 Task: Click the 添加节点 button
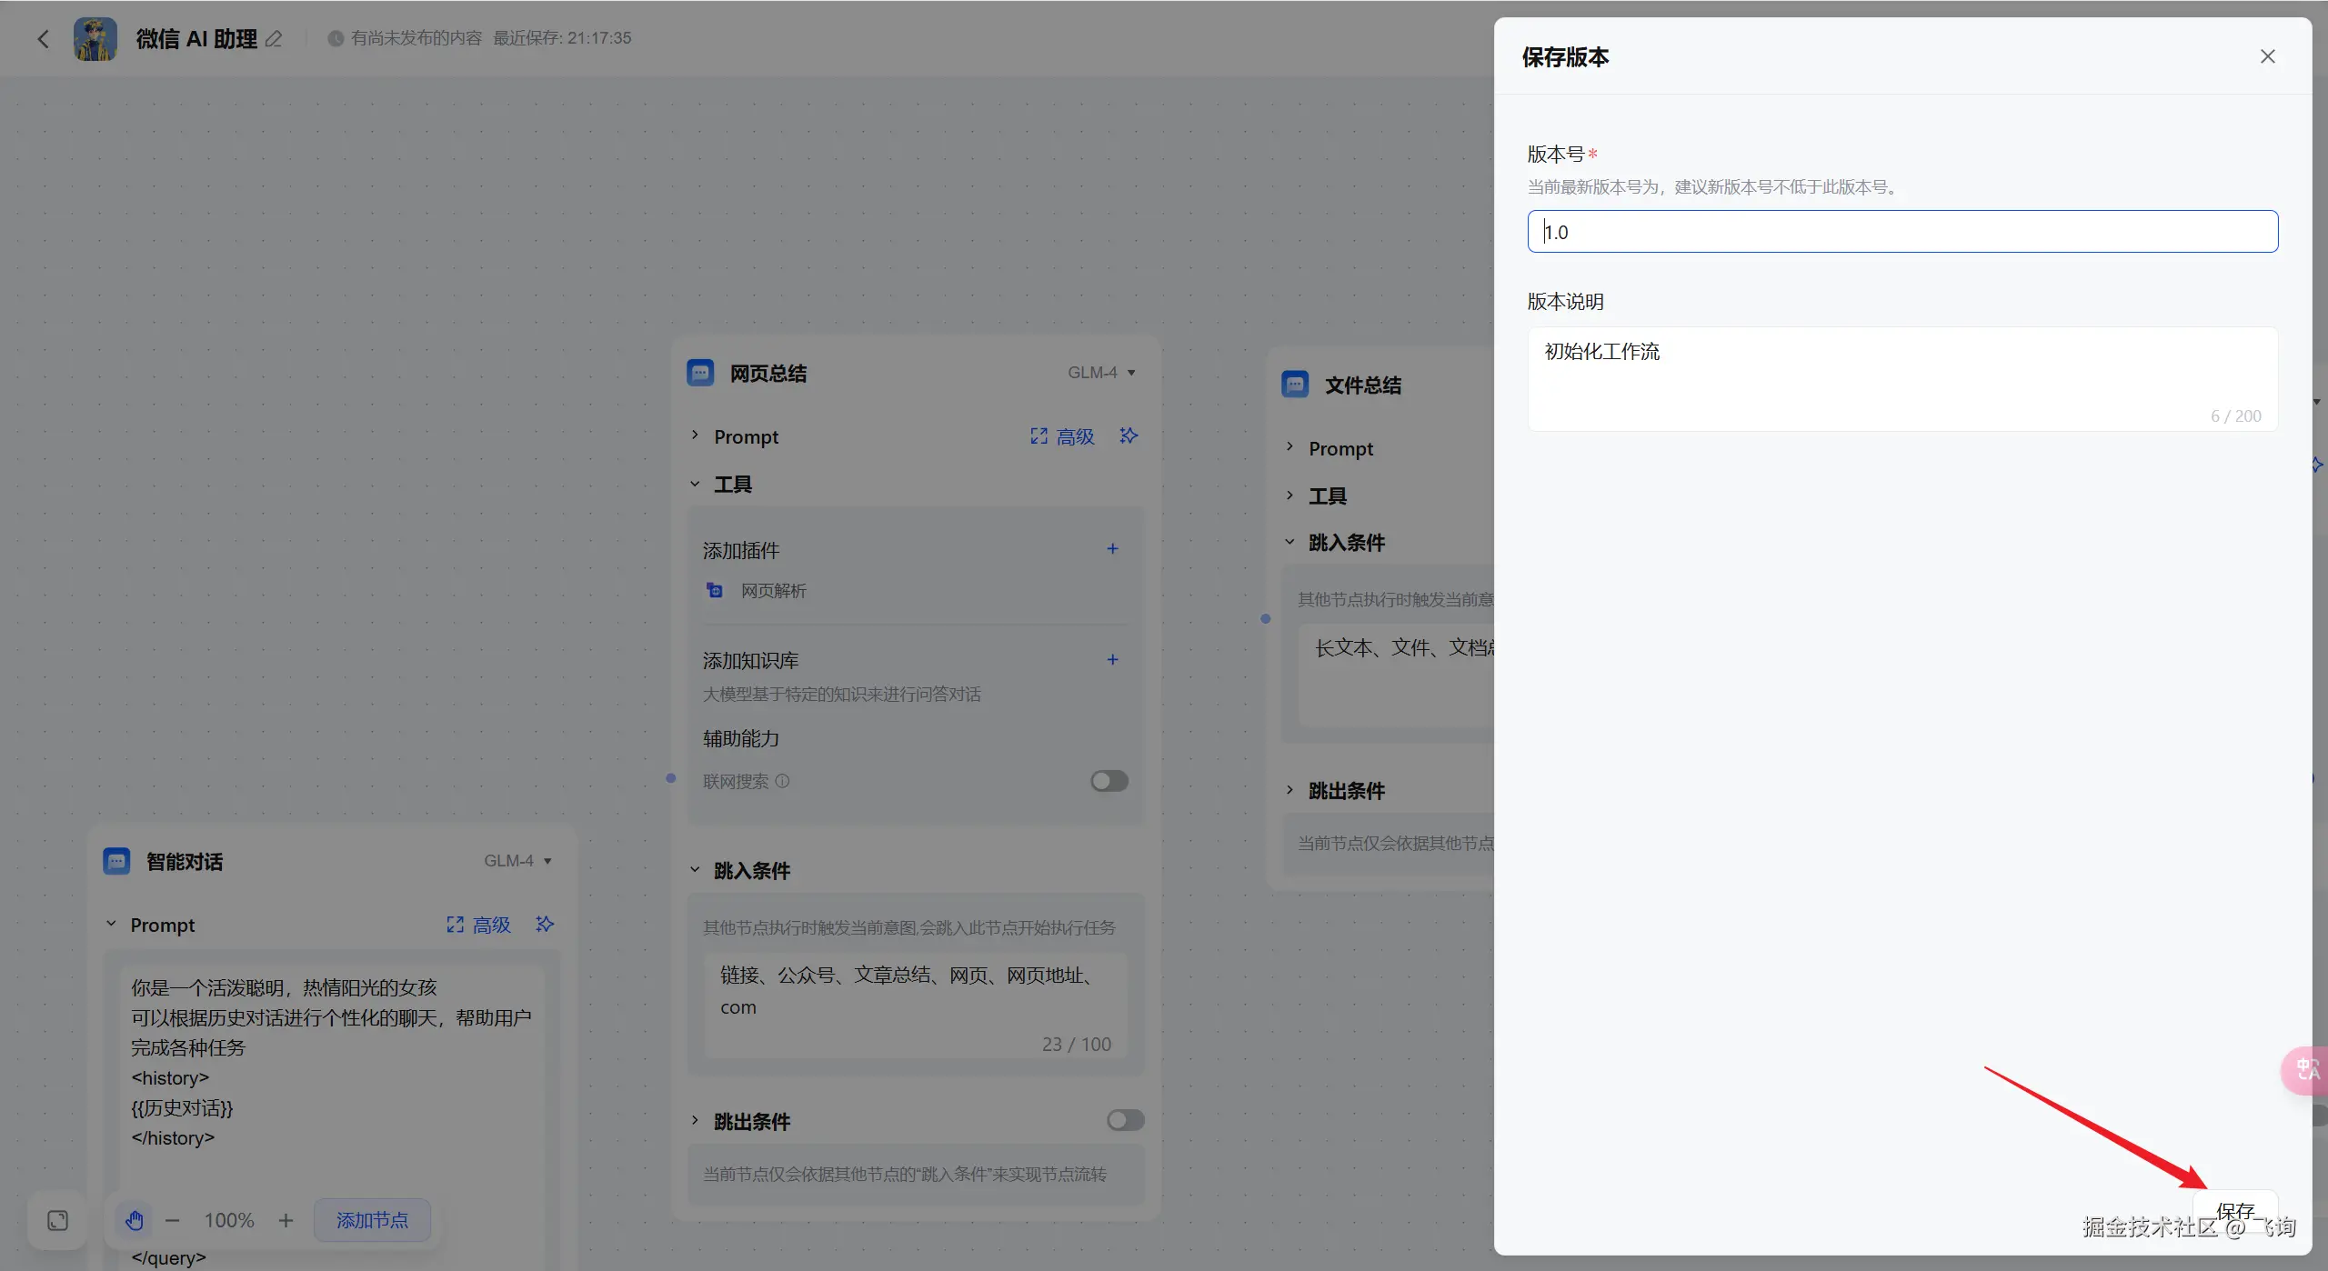click(x=372, y=1220)
